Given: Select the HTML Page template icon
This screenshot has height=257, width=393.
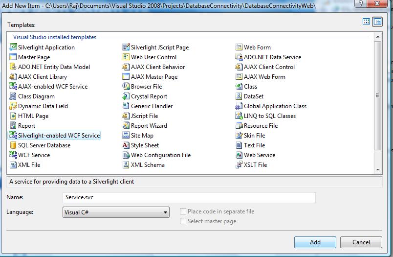Looking at the screenshot, I should point(13,116).
